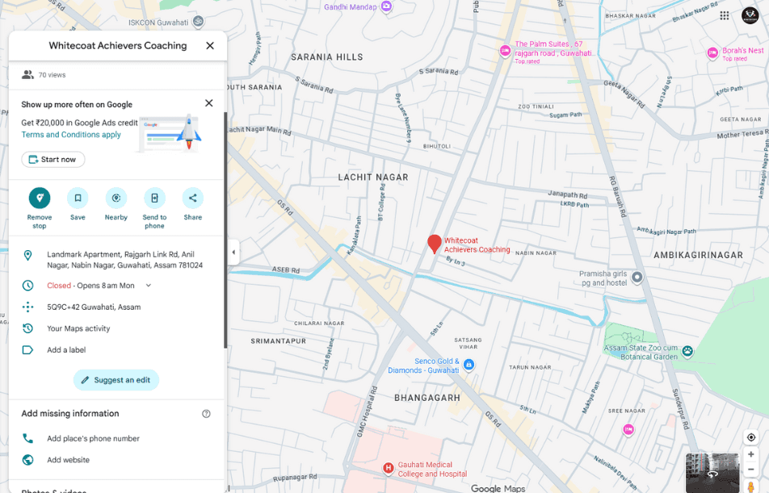This screenshot has height=493, width=769.
Task: Open Google account profile avatar
Action: 750,15
